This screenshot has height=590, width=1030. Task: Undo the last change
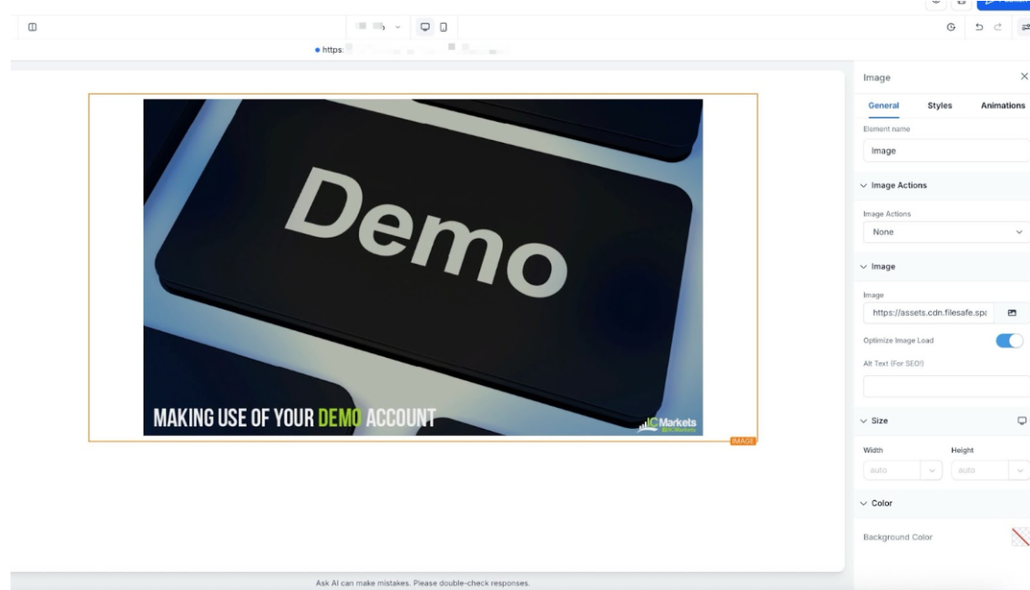coord(979,28)
